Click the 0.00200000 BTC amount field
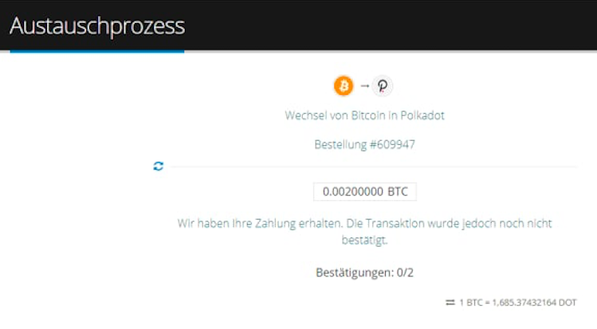Image resolution: width=597 pixels, height=329 pixels. click(x=365, y=191)
